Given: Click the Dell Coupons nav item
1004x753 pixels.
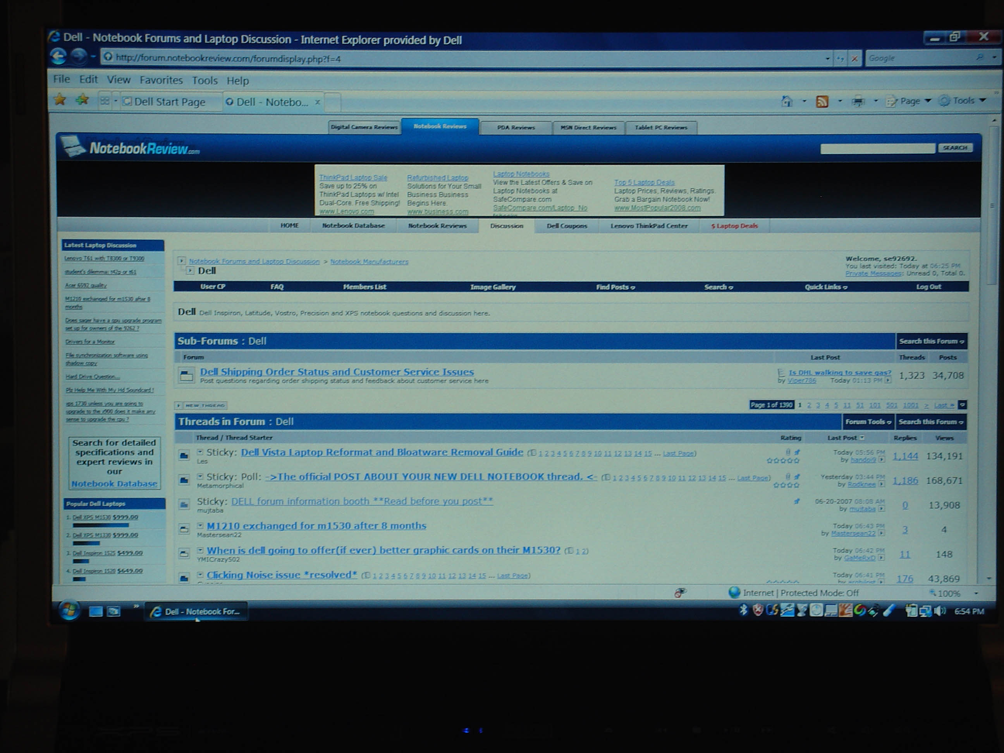Looking at the screenshot, I should (566, 226).
